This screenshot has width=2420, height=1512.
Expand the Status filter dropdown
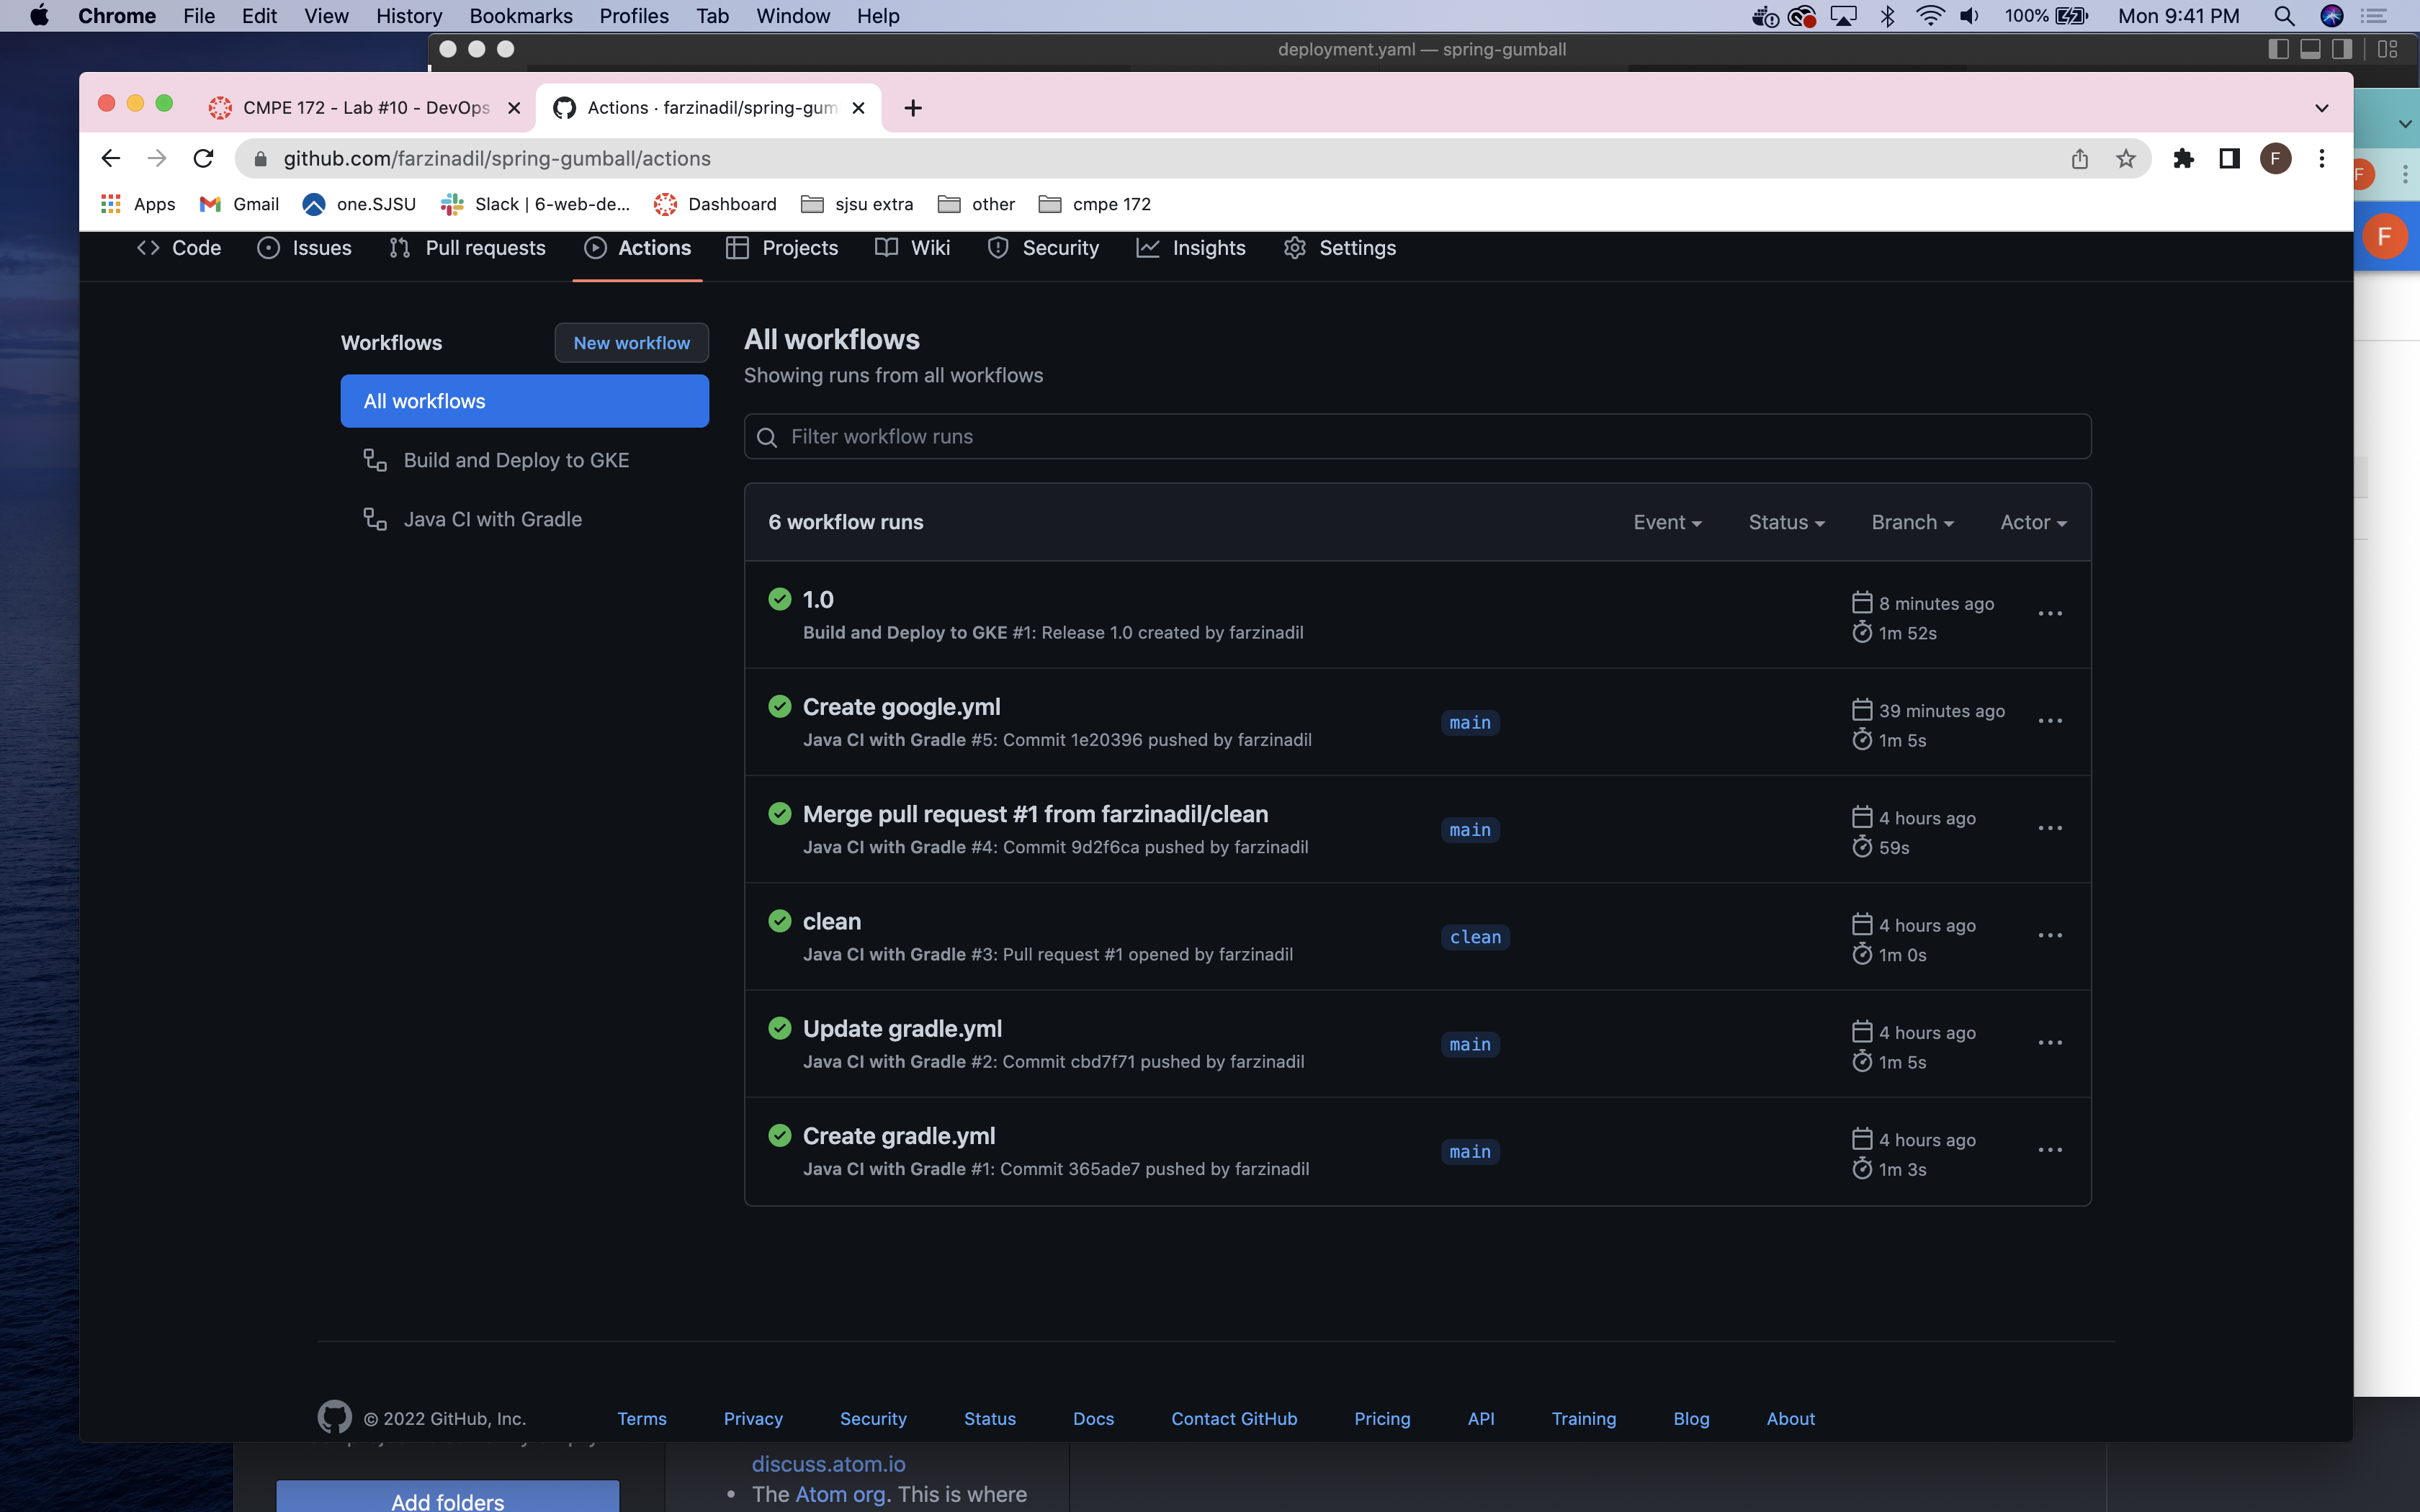click(x=1786, y=522)
